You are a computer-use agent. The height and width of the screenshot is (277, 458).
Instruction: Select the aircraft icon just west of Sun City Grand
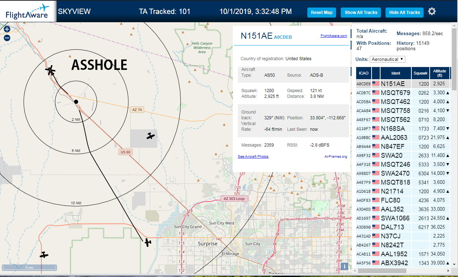[147, 243]
